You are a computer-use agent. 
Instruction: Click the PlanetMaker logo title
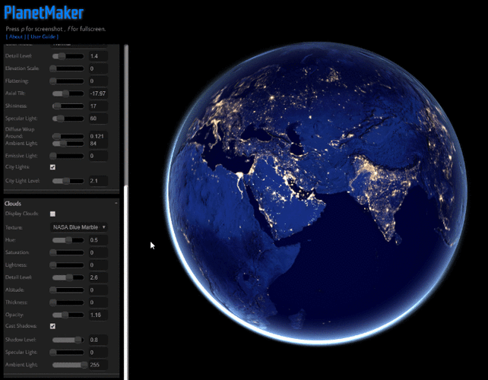click(44, 13)
